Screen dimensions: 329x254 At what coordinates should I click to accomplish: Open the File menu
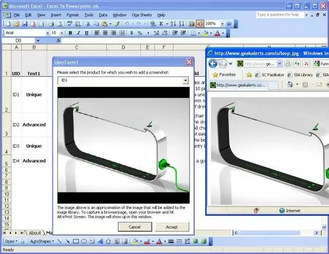click(x=16, y=15)
